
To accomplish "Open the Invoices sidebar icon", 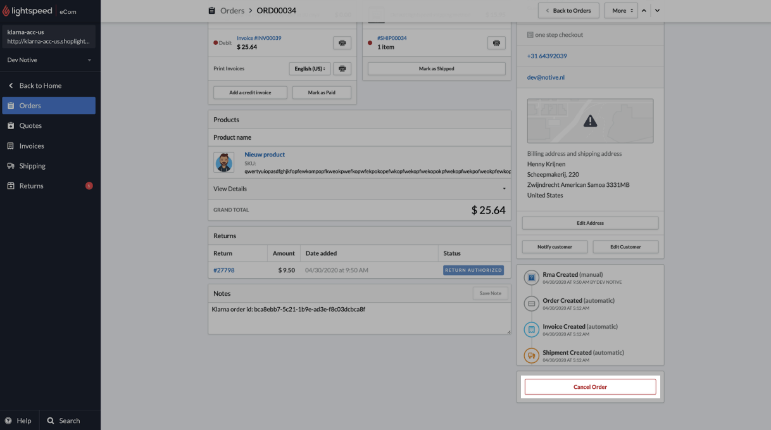I will pos(13,146).
